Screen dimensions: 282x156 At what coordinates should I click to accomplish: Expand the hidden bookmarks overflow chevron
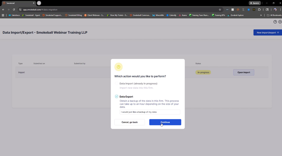261,15
